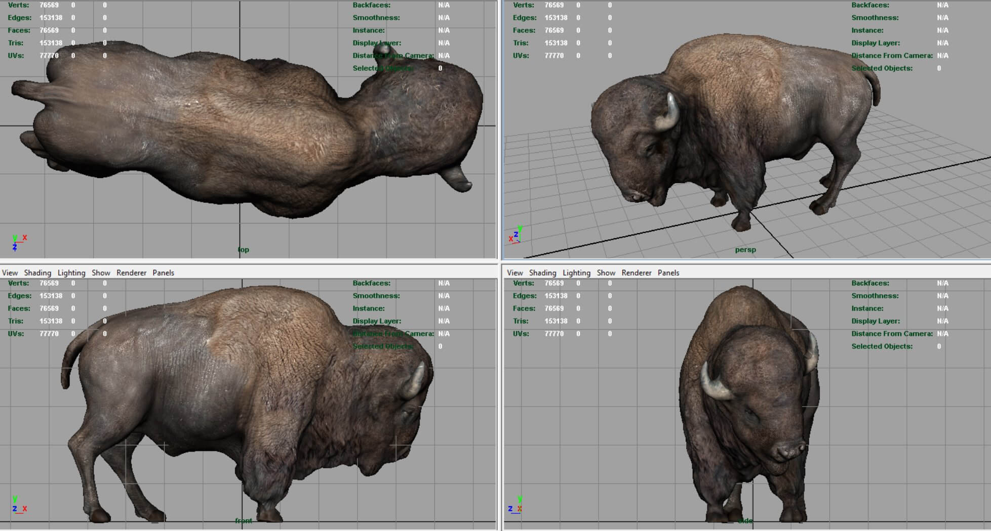The height and width of the screenshot is (531, 991).
Task: Click the 'top' camera label
Action: (244, 250)
